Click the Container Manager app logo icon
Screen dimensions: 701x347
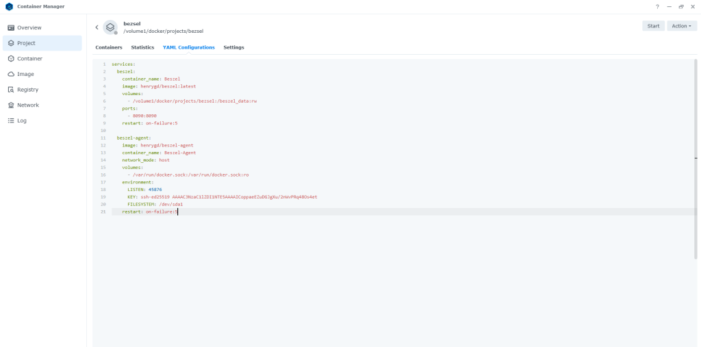pyautogui.click(x=8, y=6)
